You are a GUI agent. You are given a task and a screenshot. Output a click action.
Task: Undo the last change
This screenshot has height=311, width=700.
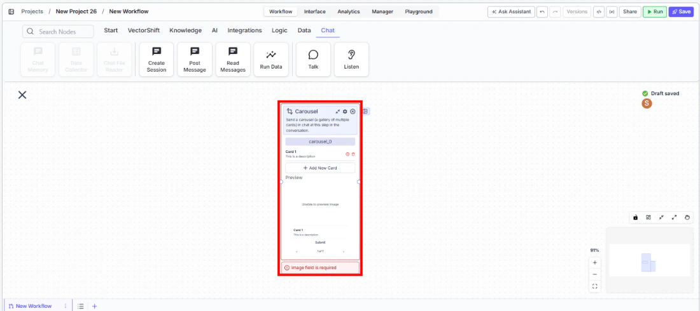point(542,12)
